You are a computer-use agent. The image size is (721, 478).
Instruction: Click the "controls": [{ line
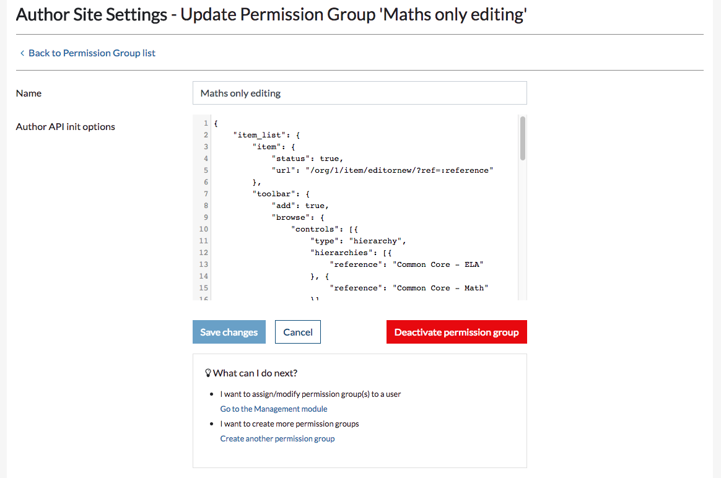click(324, 229)
